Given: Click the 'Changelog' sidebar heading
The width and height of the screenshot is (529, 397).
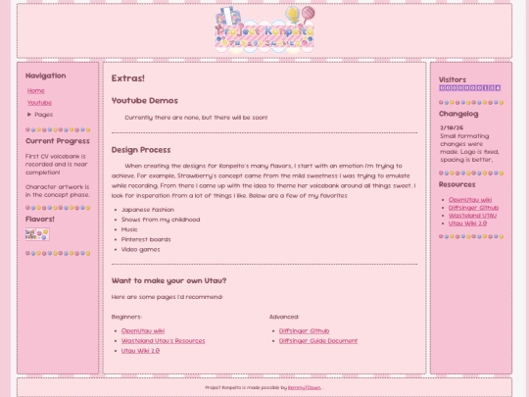Looking at the screenshot, I should pyautogui.click(x=458, y=114).
